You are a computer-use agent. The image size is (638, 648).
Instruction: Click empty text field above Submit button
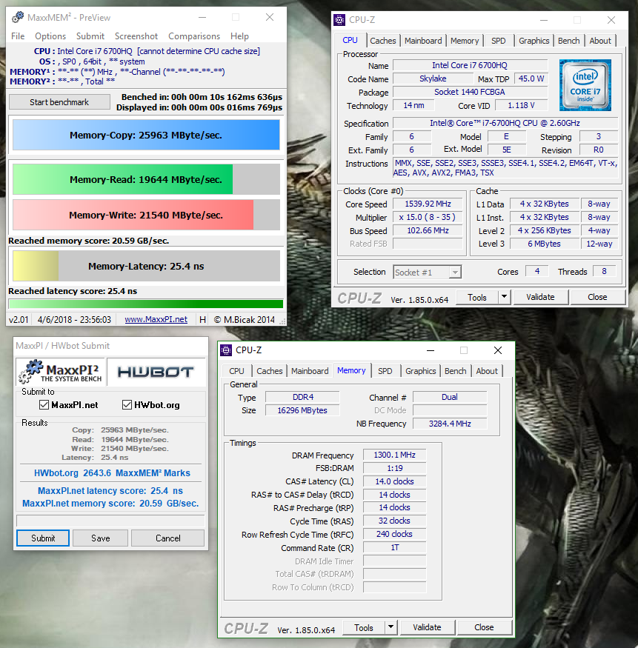110,521
